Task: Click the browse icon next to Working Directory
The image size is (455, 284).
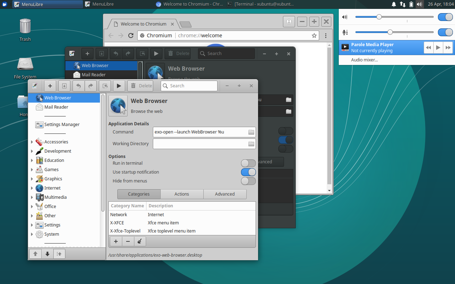Action: [251, 143]
